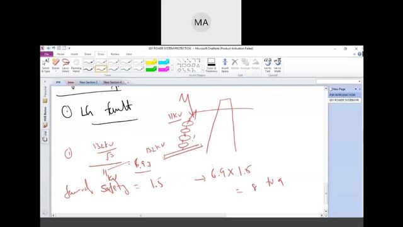Select the triangle shape
403x227 pixels.
tap(198, 66)
